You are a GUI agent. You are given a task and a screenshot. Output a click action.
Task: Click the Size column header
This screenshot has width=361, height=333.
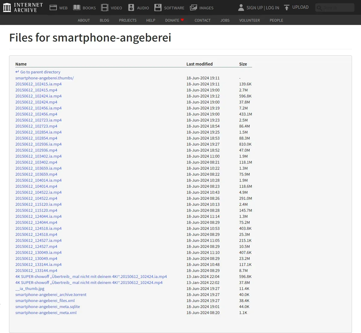243,64
